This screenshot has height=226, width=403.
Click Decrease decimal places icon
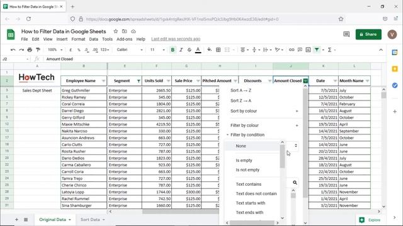coord(87,50)
